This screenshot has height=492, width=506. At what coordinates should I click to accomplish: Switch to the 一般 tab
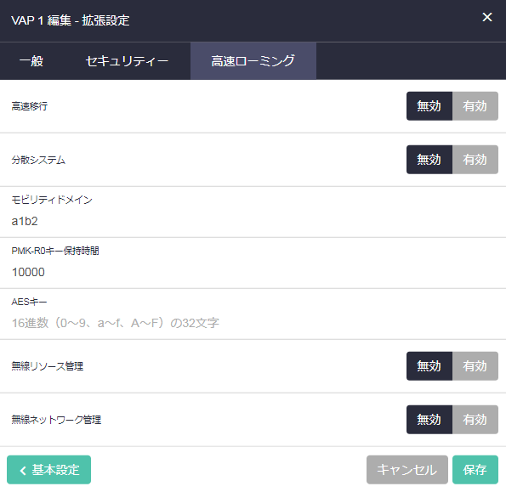(x=31, y=61)
